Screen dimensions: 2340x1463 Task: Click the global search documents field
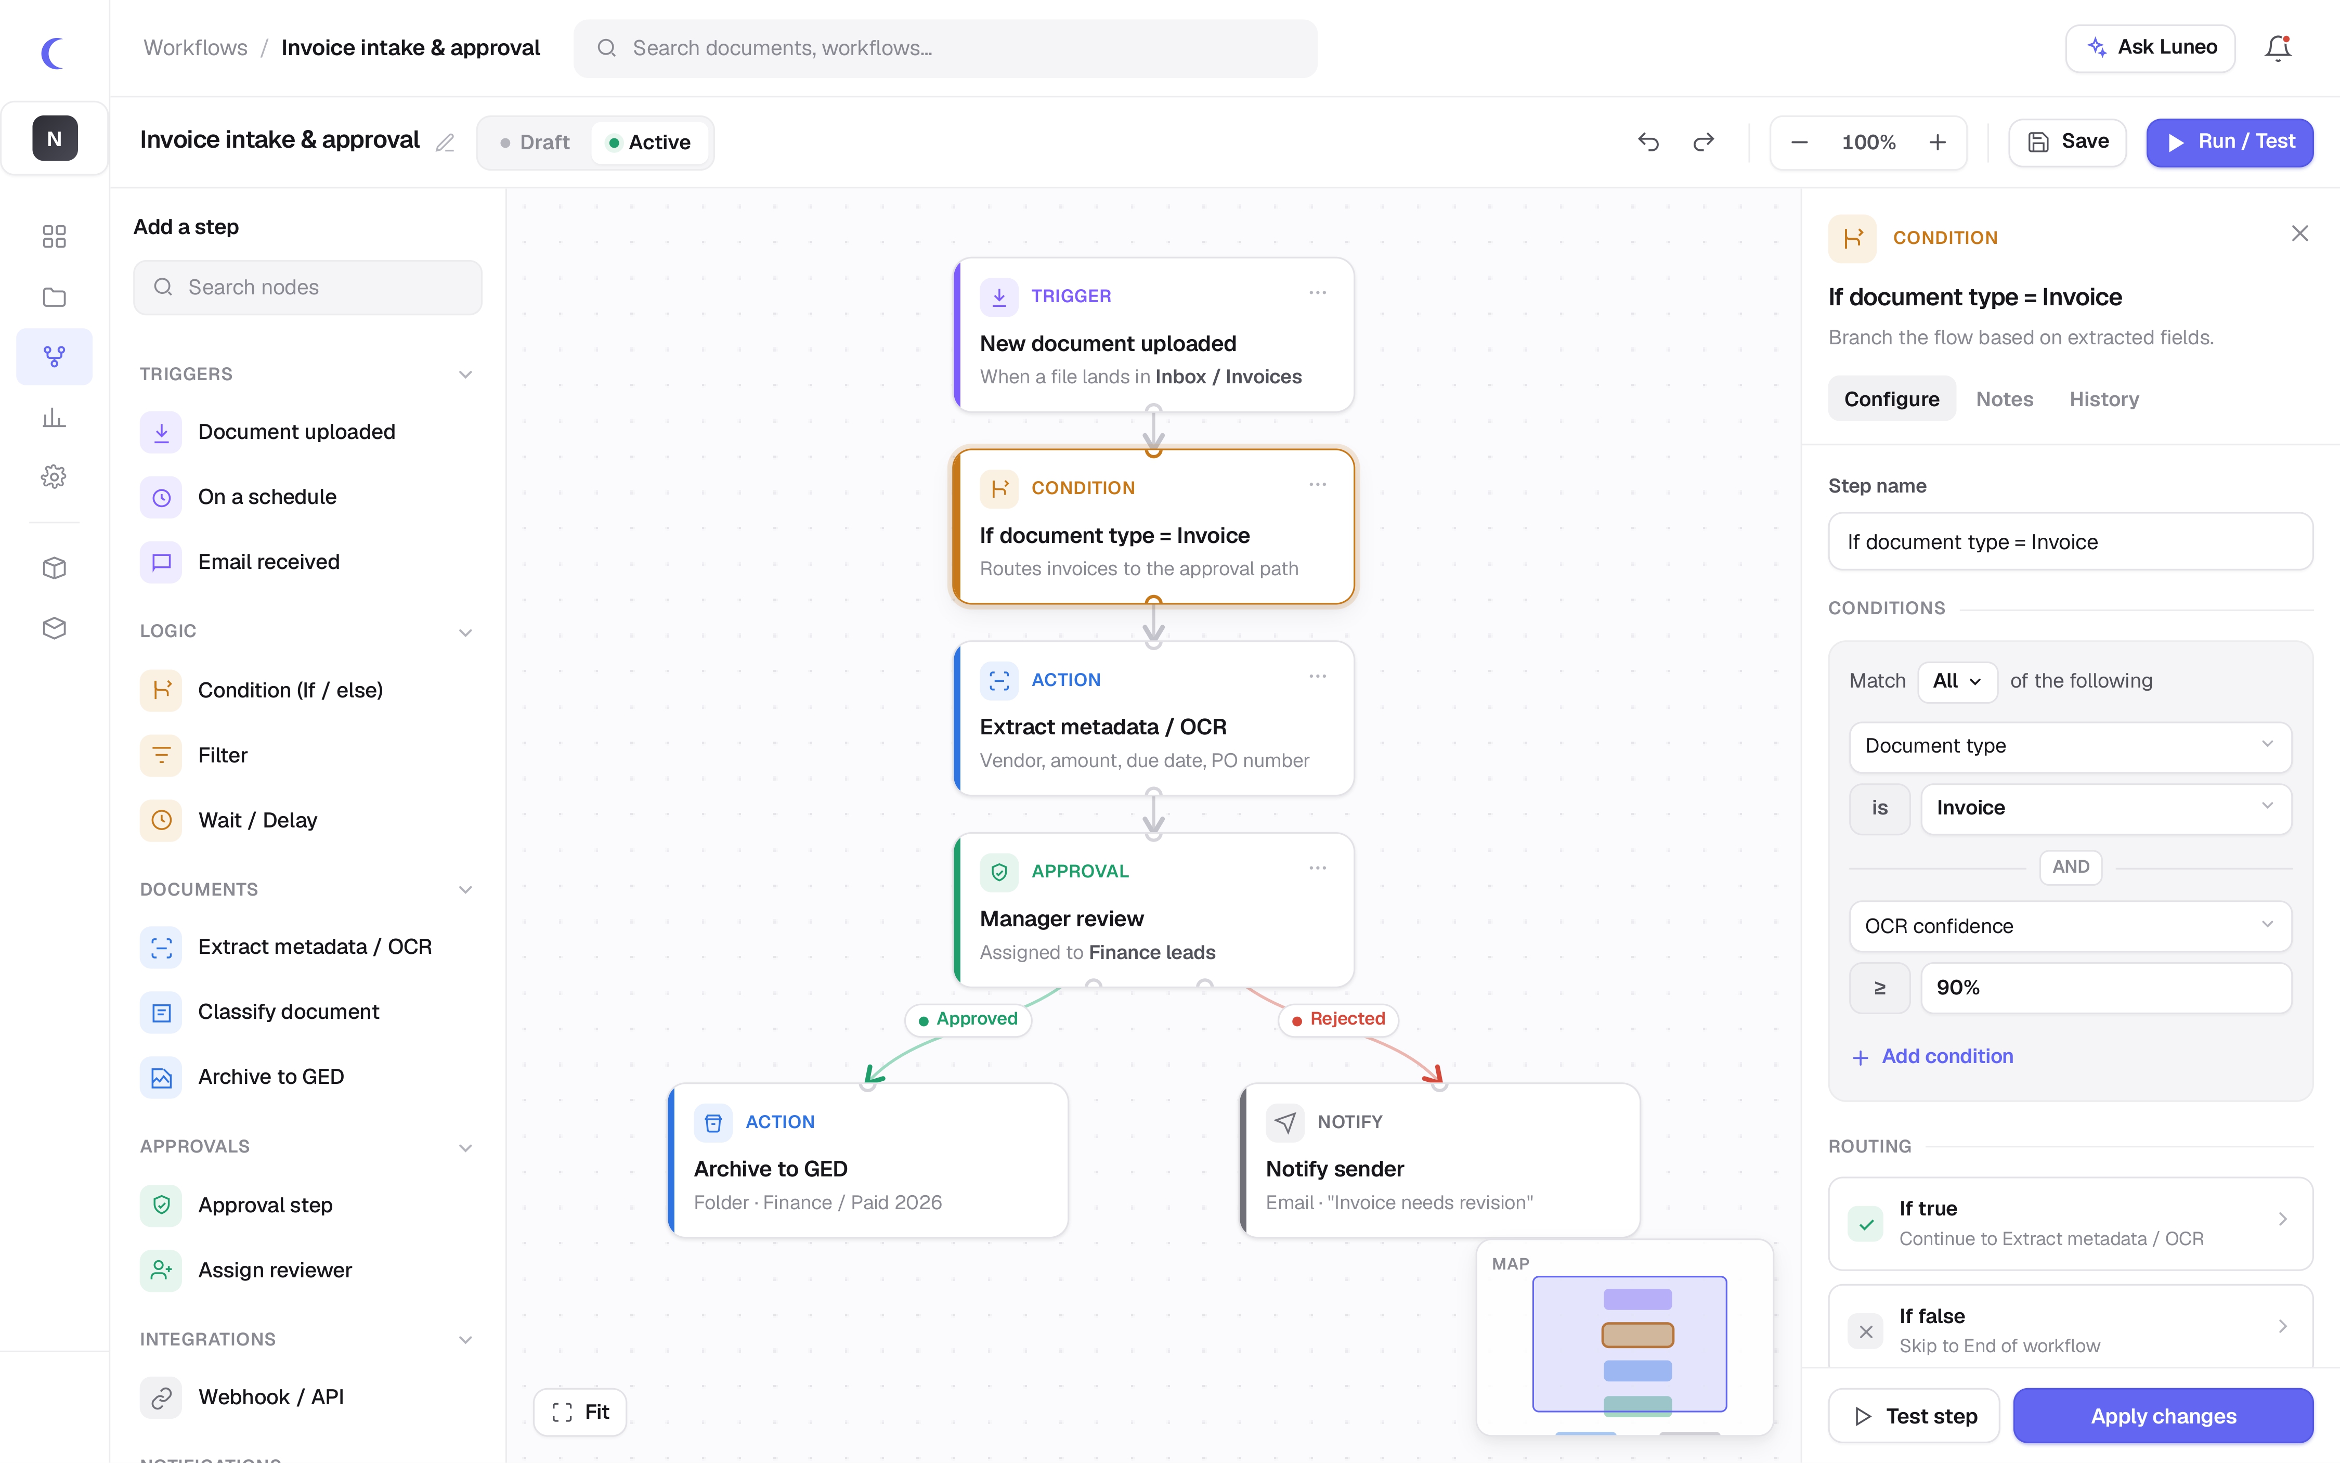tap(945, 48)
